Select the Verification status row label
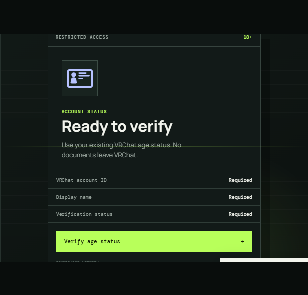Image resolution: width=308 pixels, height=295 pixels. [84, 214]
